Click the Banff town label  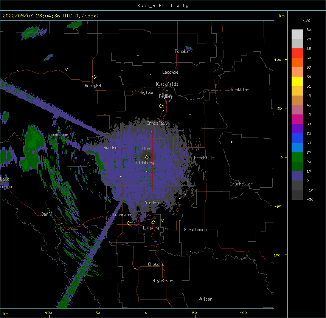pos(47,214)
